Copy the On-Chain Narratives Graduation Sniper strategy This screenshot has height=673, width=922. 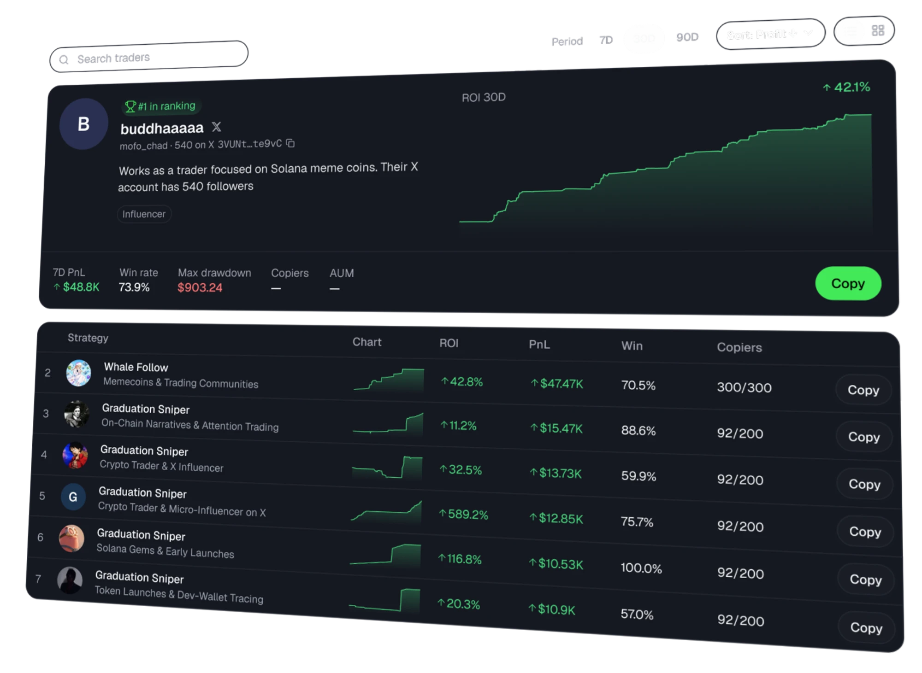(x=863, y=437)
